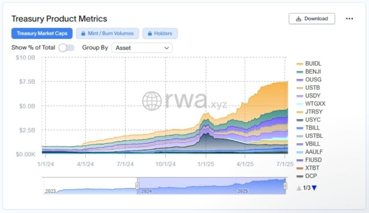This screenshot has height=213, width=369.
Task: Click left handle of range selector
Action: pyautogui.click(x=137, y=185)
